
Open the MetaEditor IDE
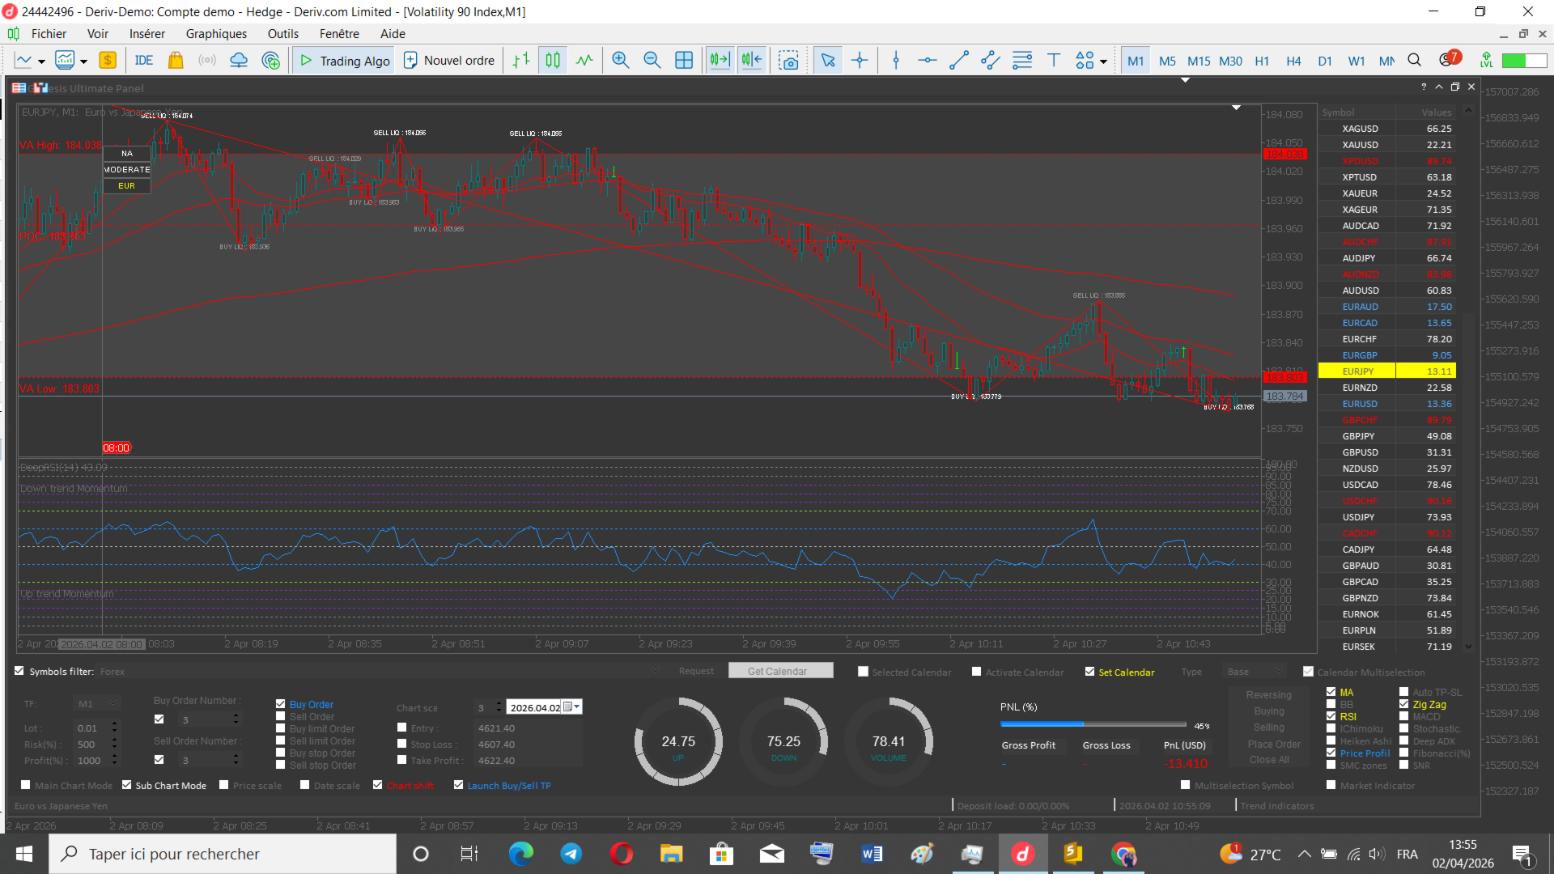pos(144,61)
